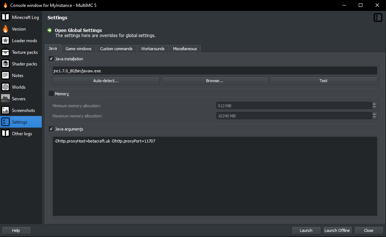
Task: Click into the Java arguments text area
Action: 215,176
